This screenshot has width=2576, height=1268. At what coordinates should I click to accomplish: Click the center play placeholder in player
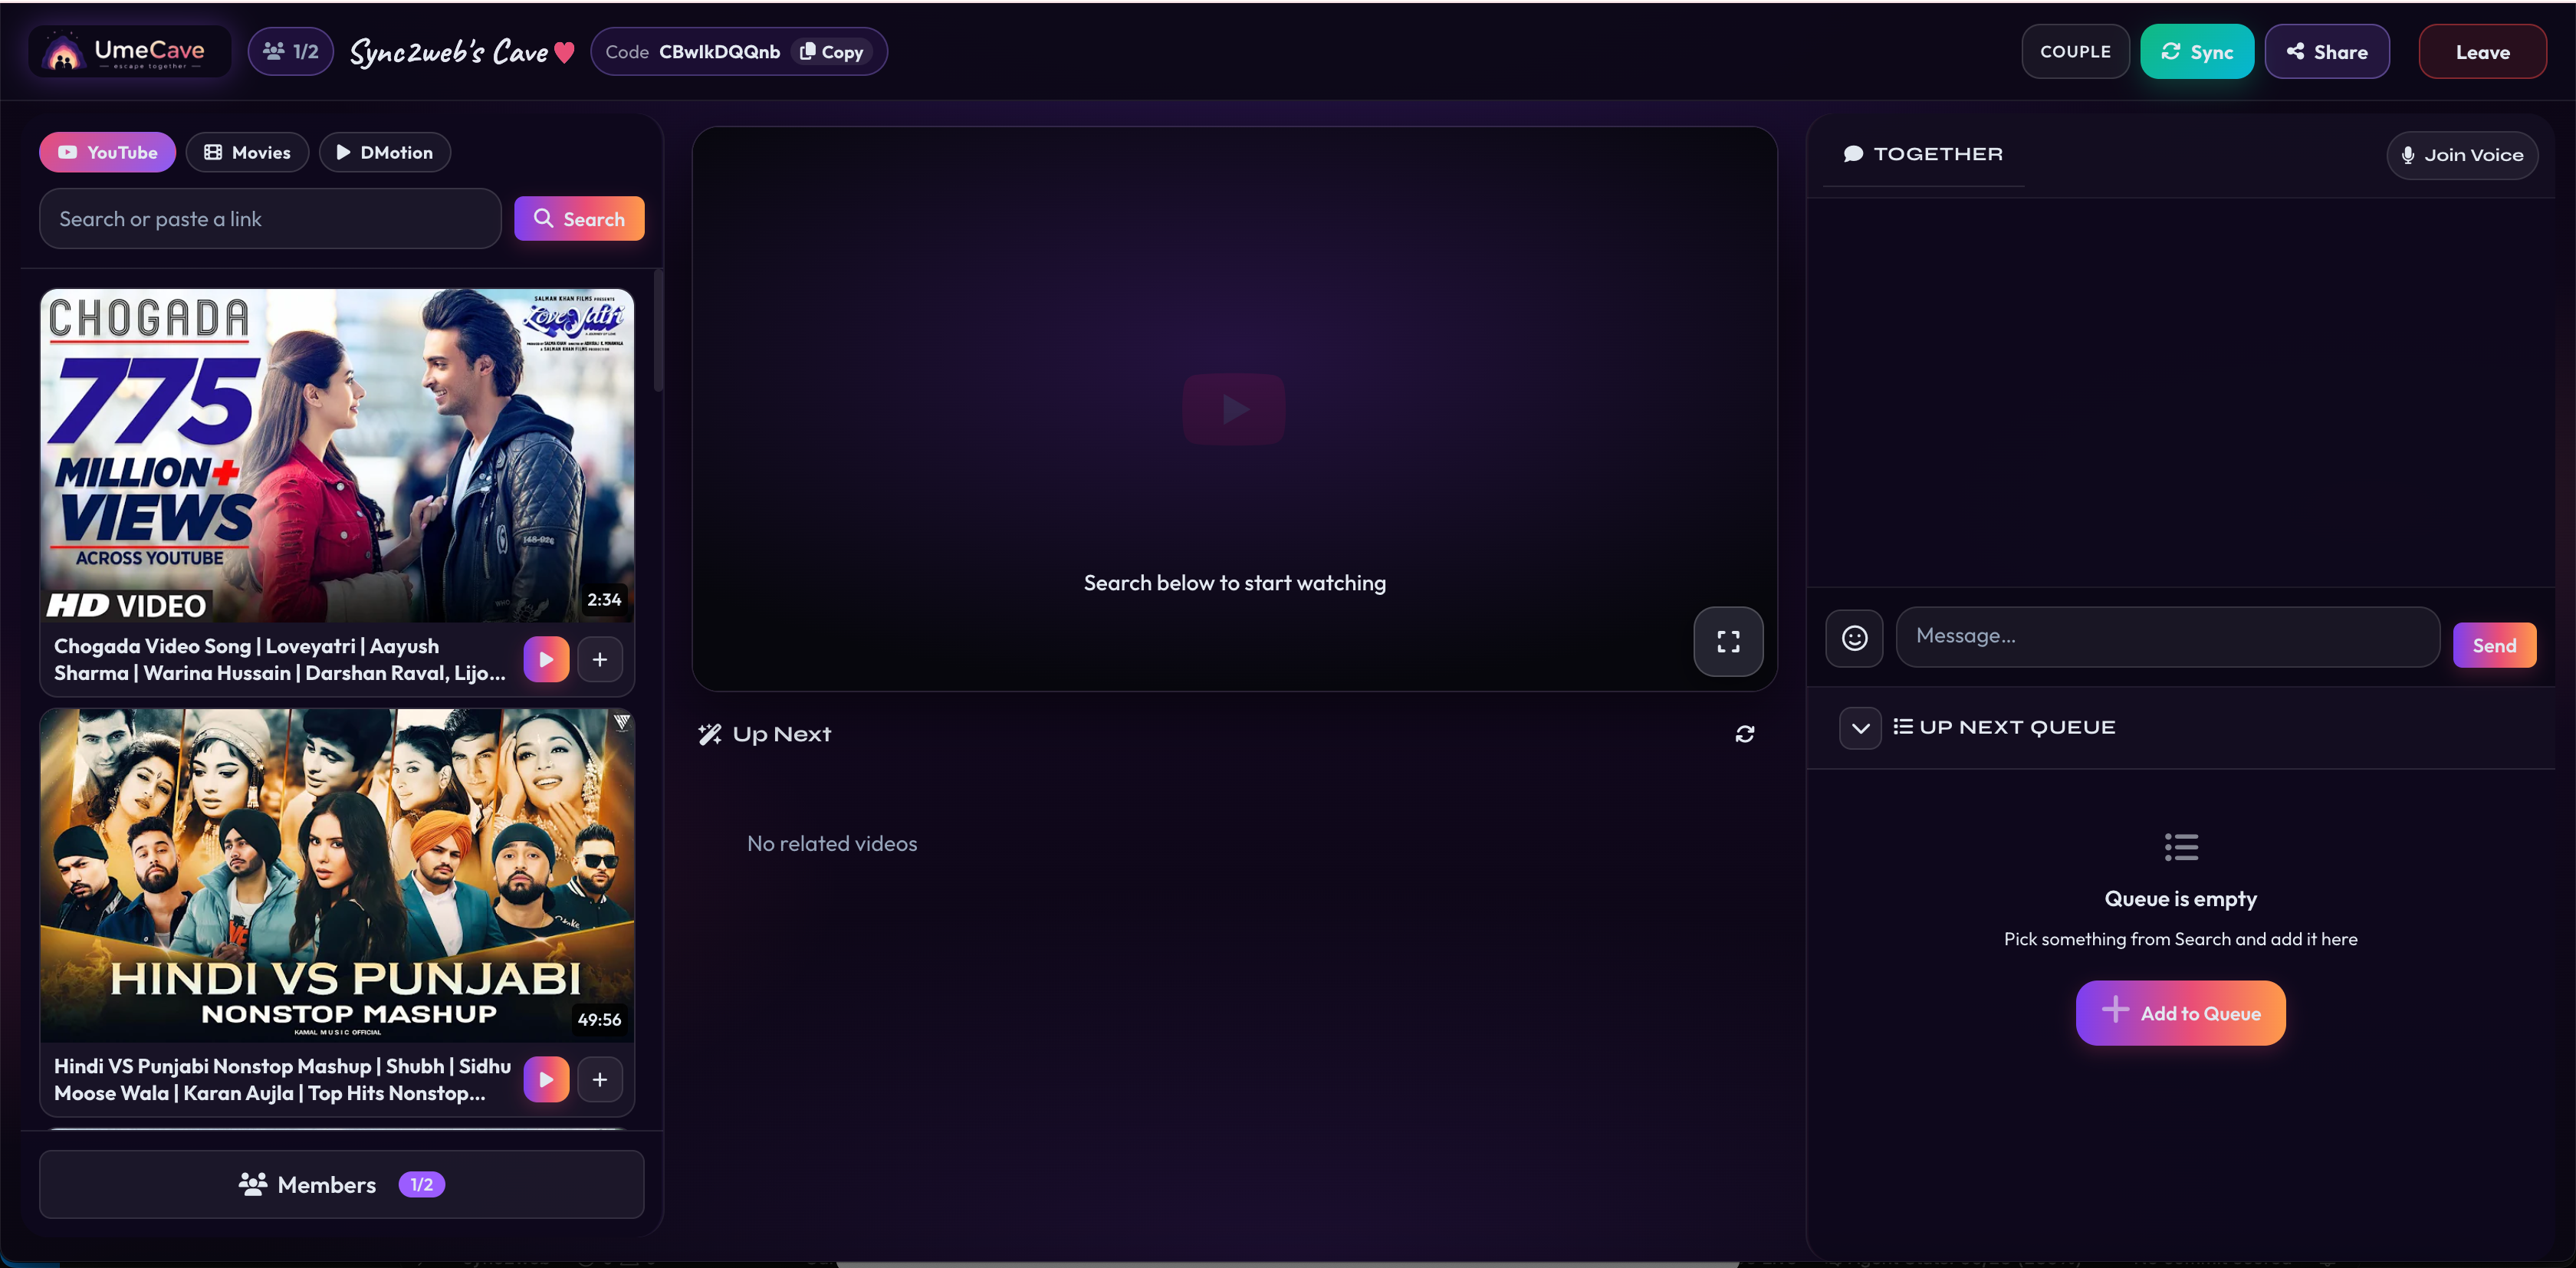coord(1234,409)
